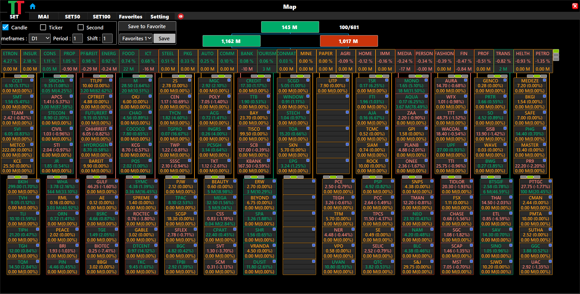Click the blue square marker on BKIH card
Viewport: 580px width, 294px height.
(38, 181)
